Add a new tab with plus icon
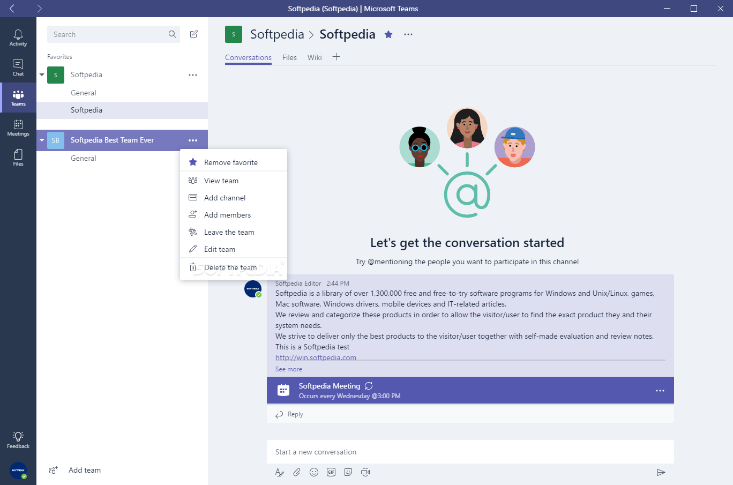Viewport: 733px width, 485px height. [x=336, y=57]
